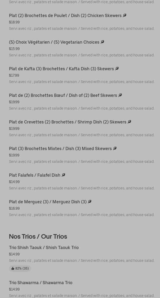The height and width of the screenshot is (298, 160).
Task: Click thumbs-up 82% rating badge
Action: pyautogui.click(x=20, y=268)
